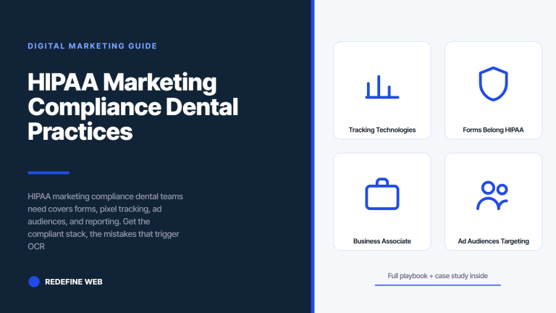This screenshot has width=556, height=313.
Task: Click the 'Business Associate' card label
Action: (x=382, y=241)
